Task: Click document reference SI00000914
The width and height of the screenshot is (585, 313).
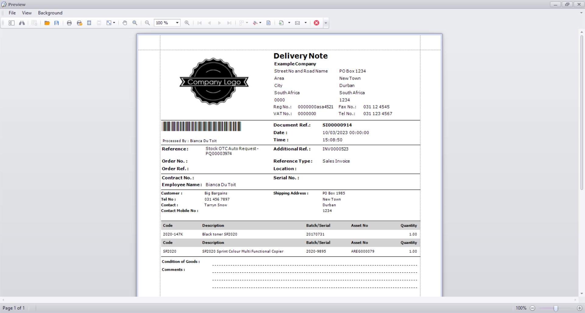Action: tap(337, 125)
